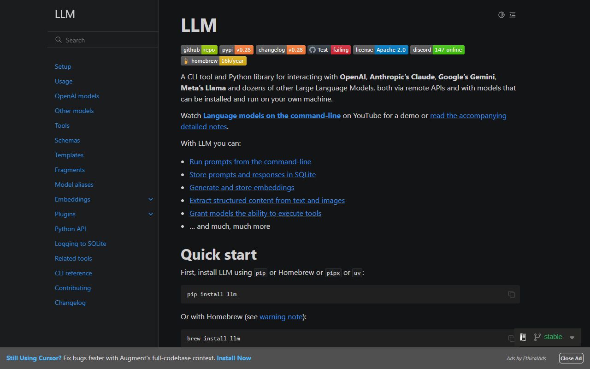The height and width of the screenshot is (369, 590).
Task: Copy the brew install llm snippet
Action: pos(511,338)
